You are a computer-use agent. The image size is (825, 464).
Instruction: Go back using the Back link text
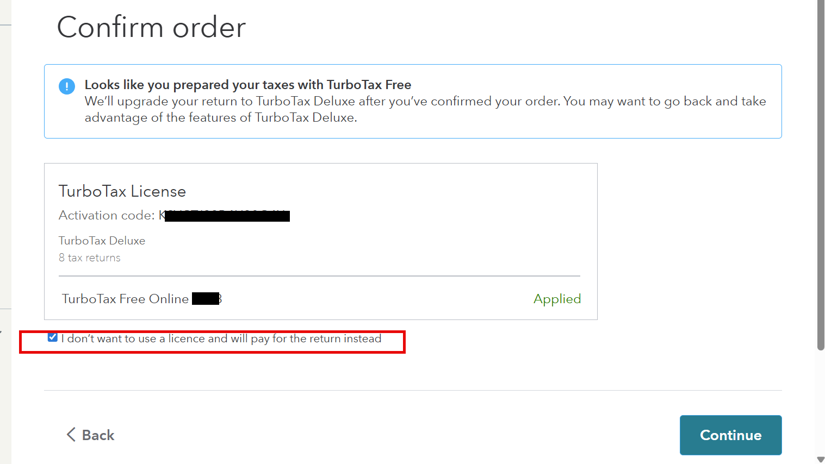tap(98, 435)
